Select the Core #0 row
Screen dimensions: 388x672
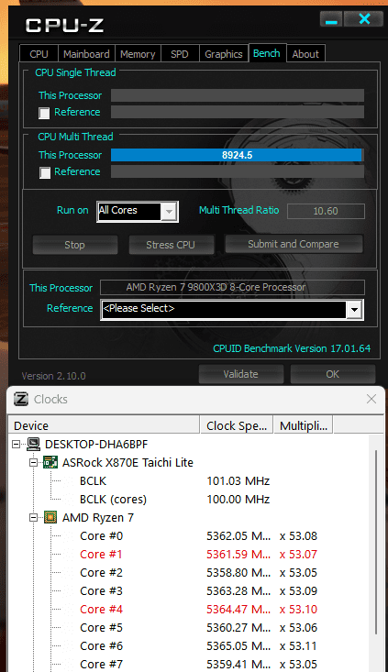click(189, 535)
